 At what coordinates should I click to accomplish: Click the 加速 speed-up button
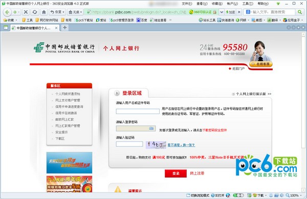230,12
